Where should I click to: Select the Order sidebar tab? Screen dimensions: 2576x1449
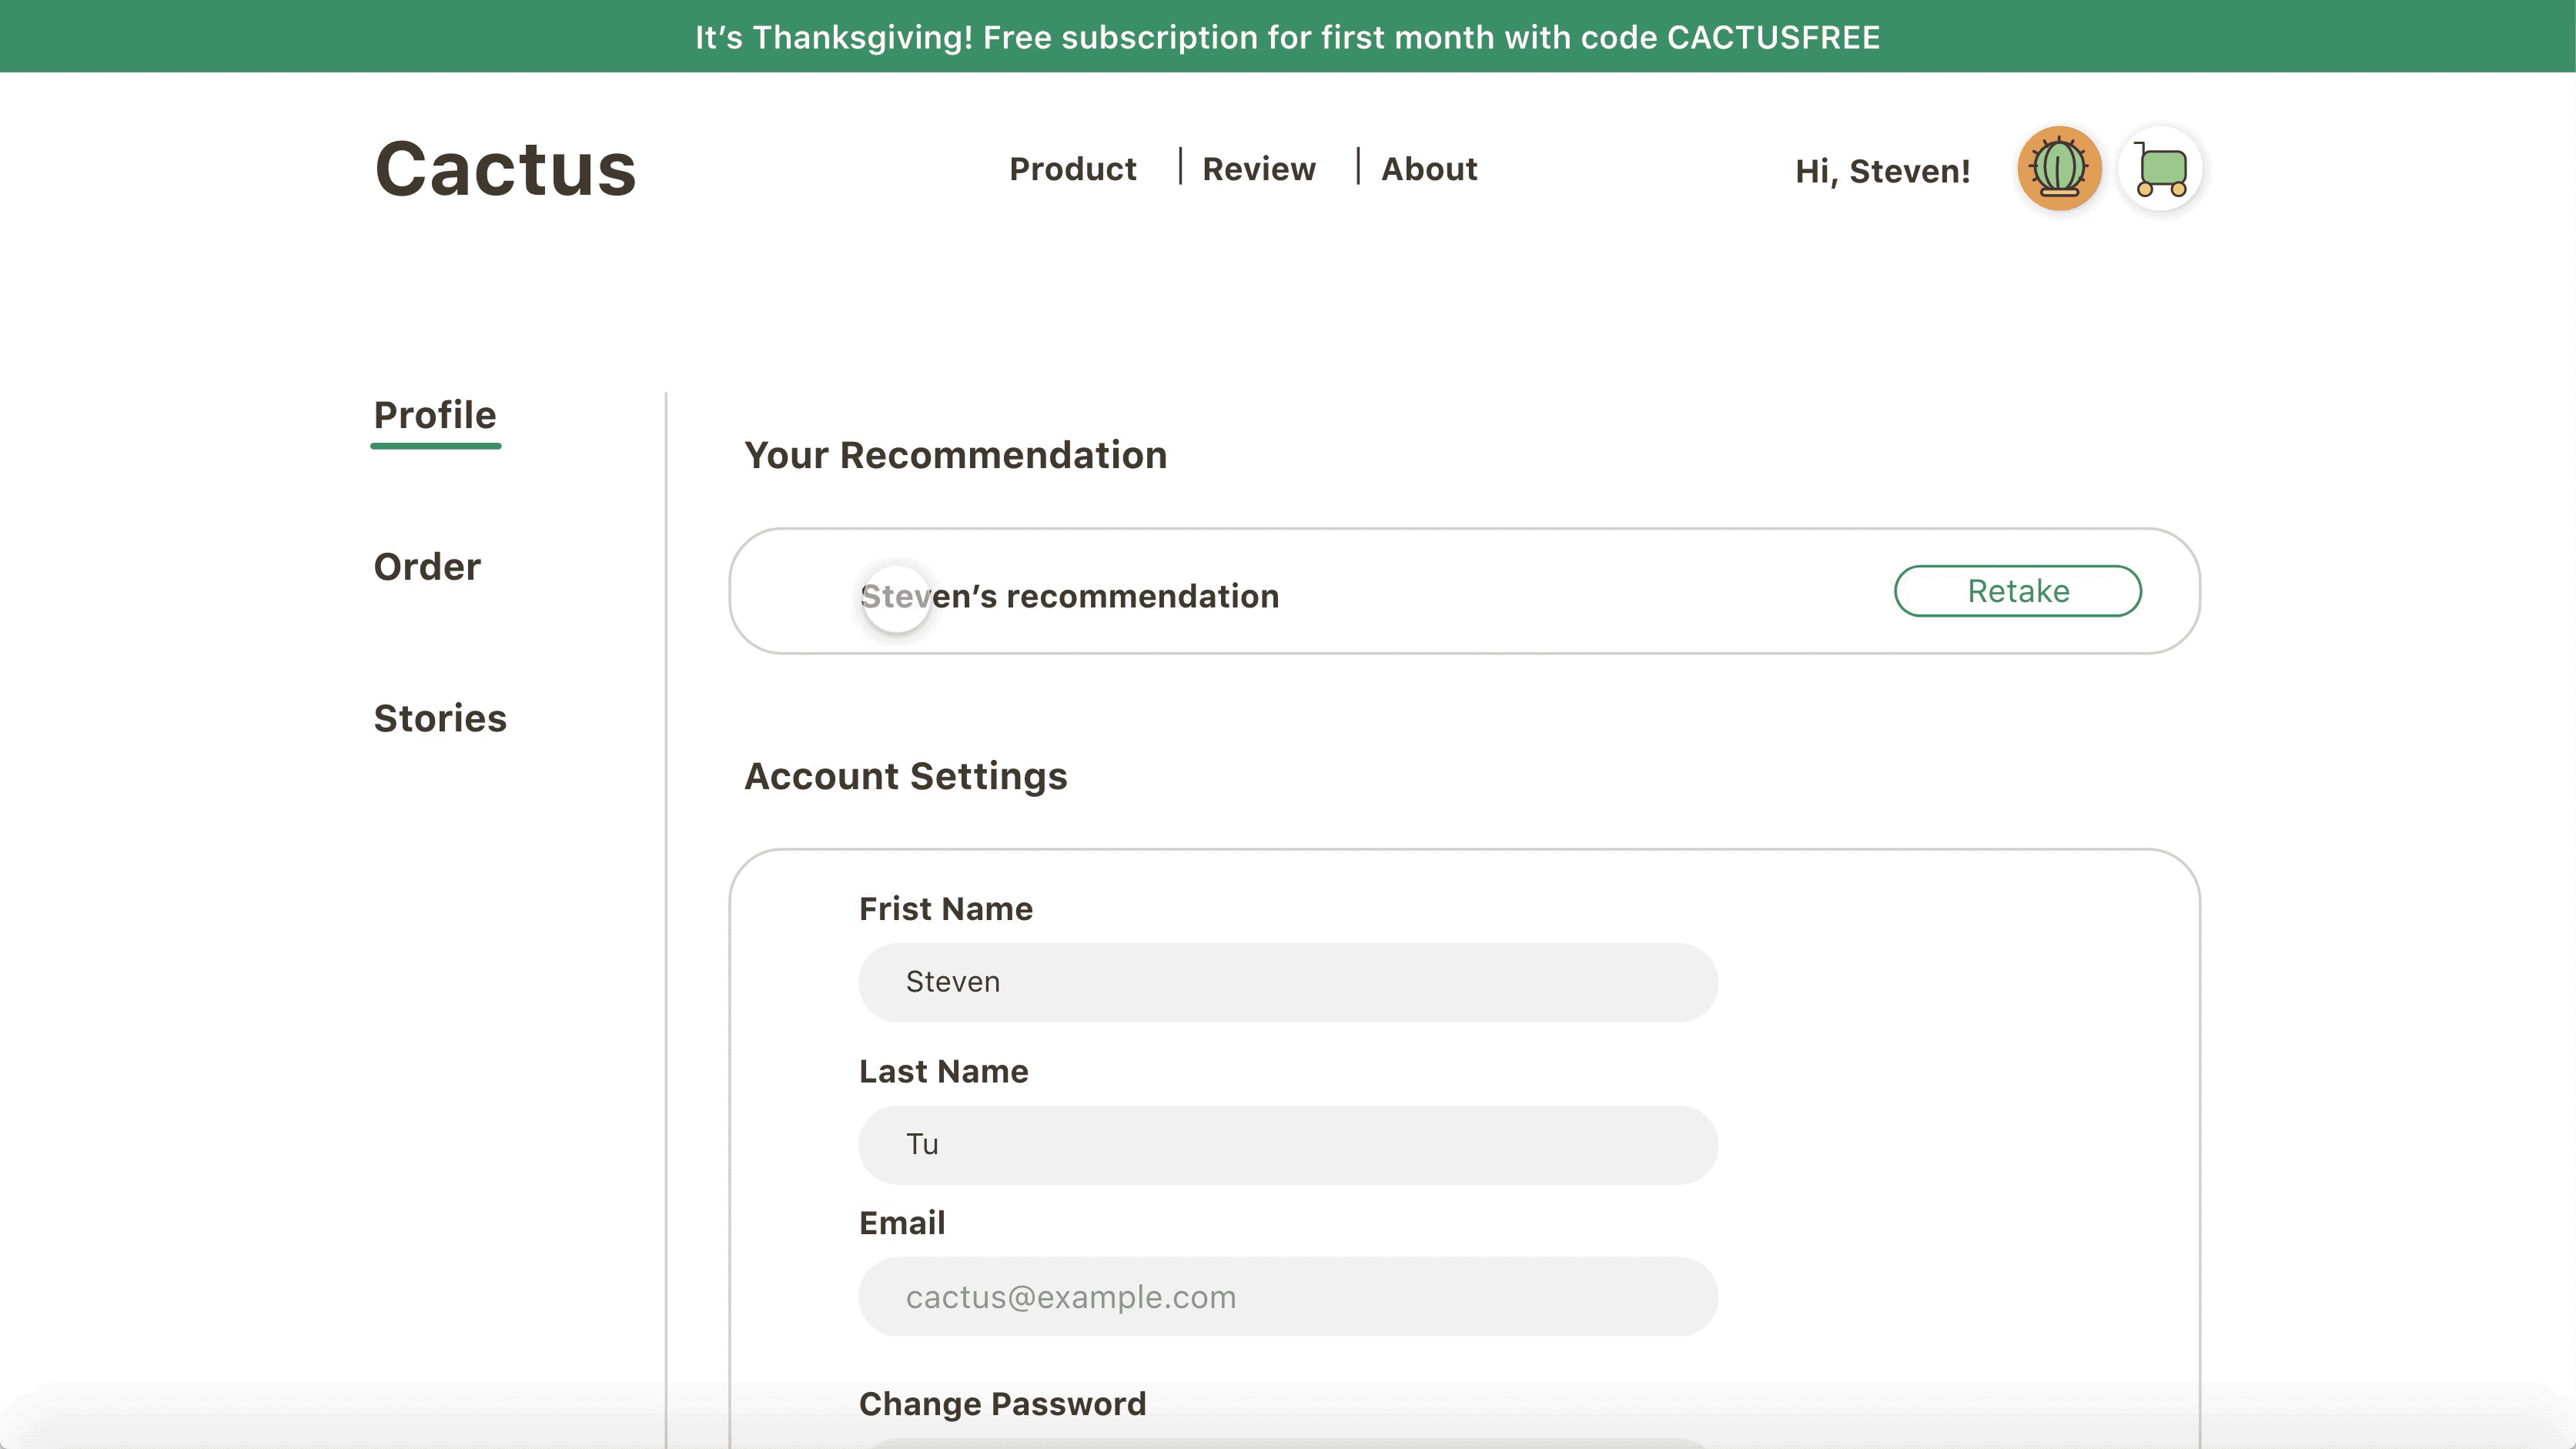point(427,567)
